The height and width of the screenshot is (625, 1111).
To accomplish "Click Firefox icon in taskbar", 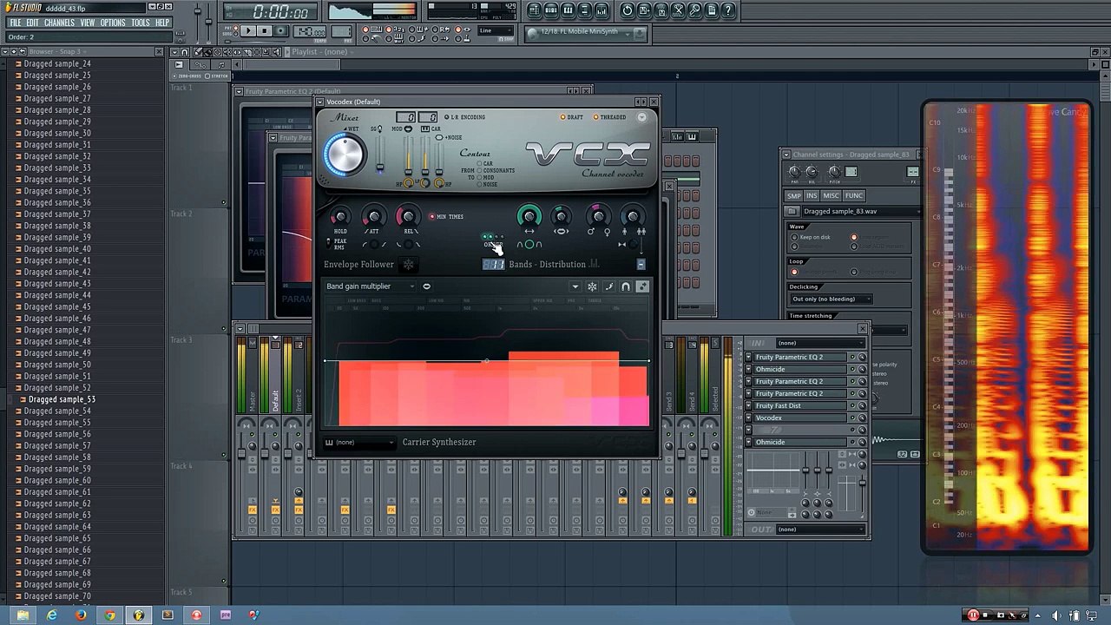I will [81, 615].
